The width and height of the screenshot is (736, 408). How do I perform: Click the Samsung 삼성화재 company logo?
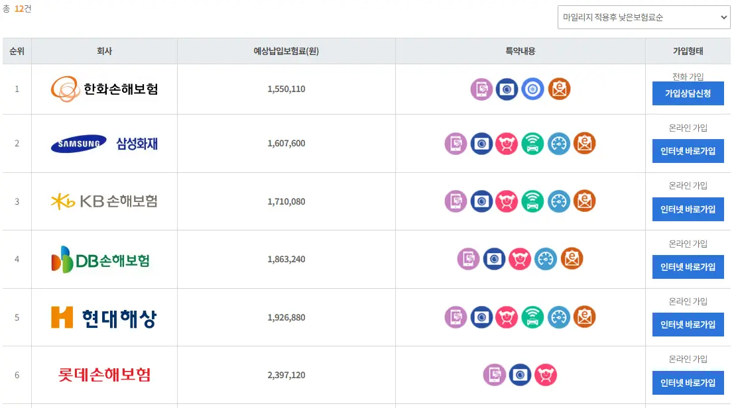coord(104,144)
